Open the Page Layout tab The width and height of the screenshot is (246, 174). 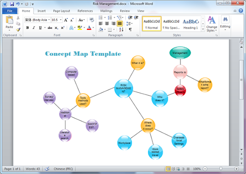point(61,11)
